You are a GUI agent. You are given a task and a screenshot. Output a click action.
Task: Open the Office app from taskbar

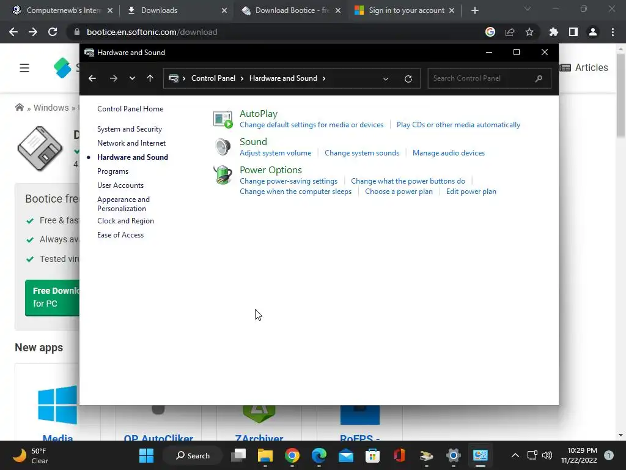click(399, 455)
